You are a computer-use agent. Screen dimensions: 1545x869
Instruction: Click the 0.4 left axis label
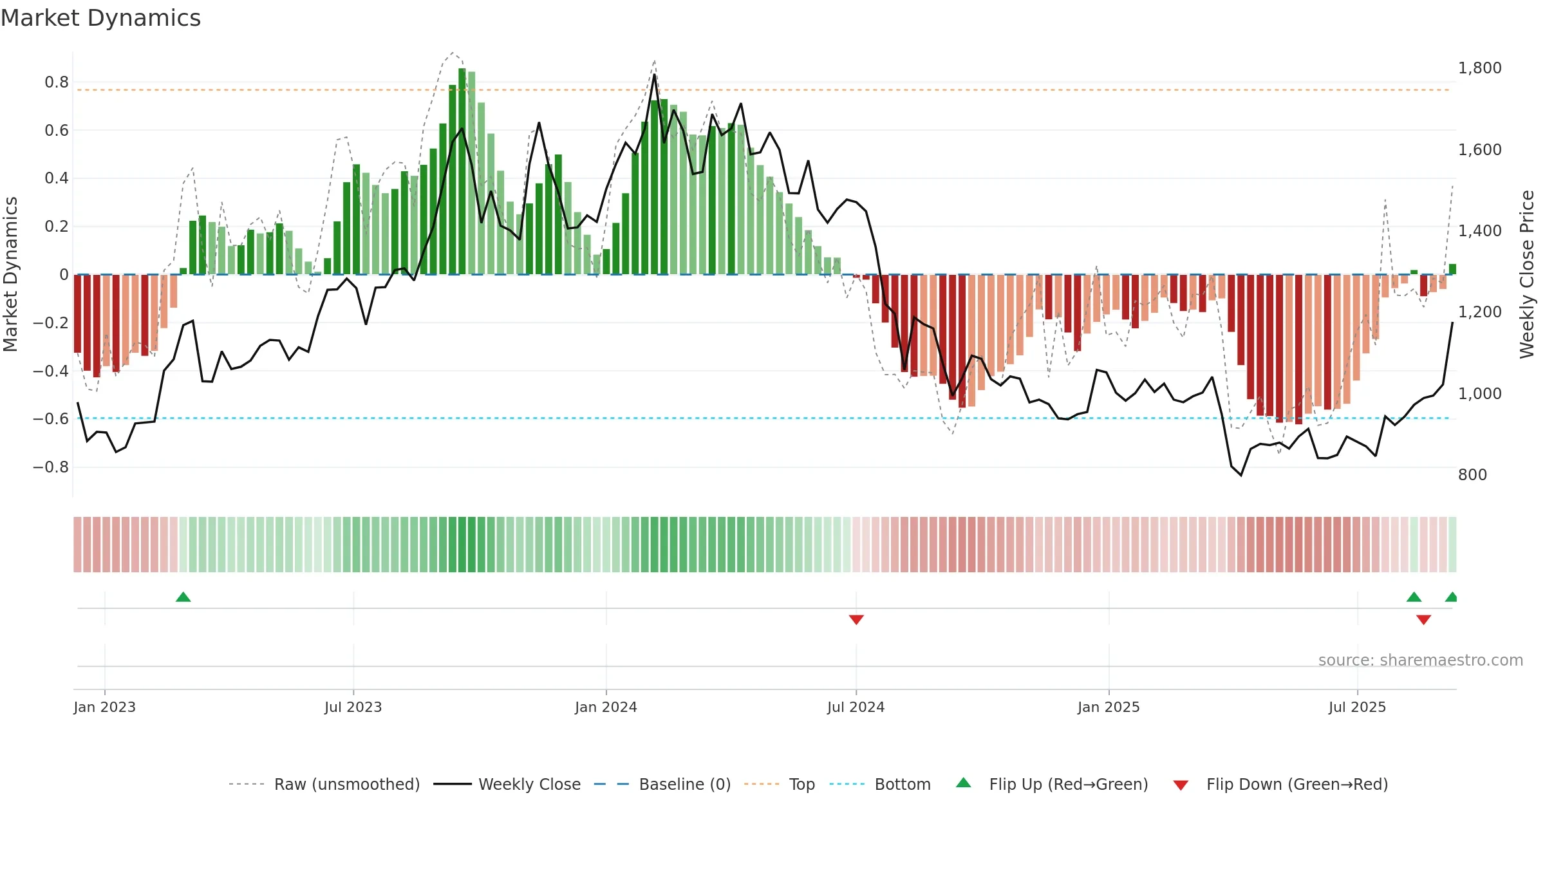tap(57, 178)
